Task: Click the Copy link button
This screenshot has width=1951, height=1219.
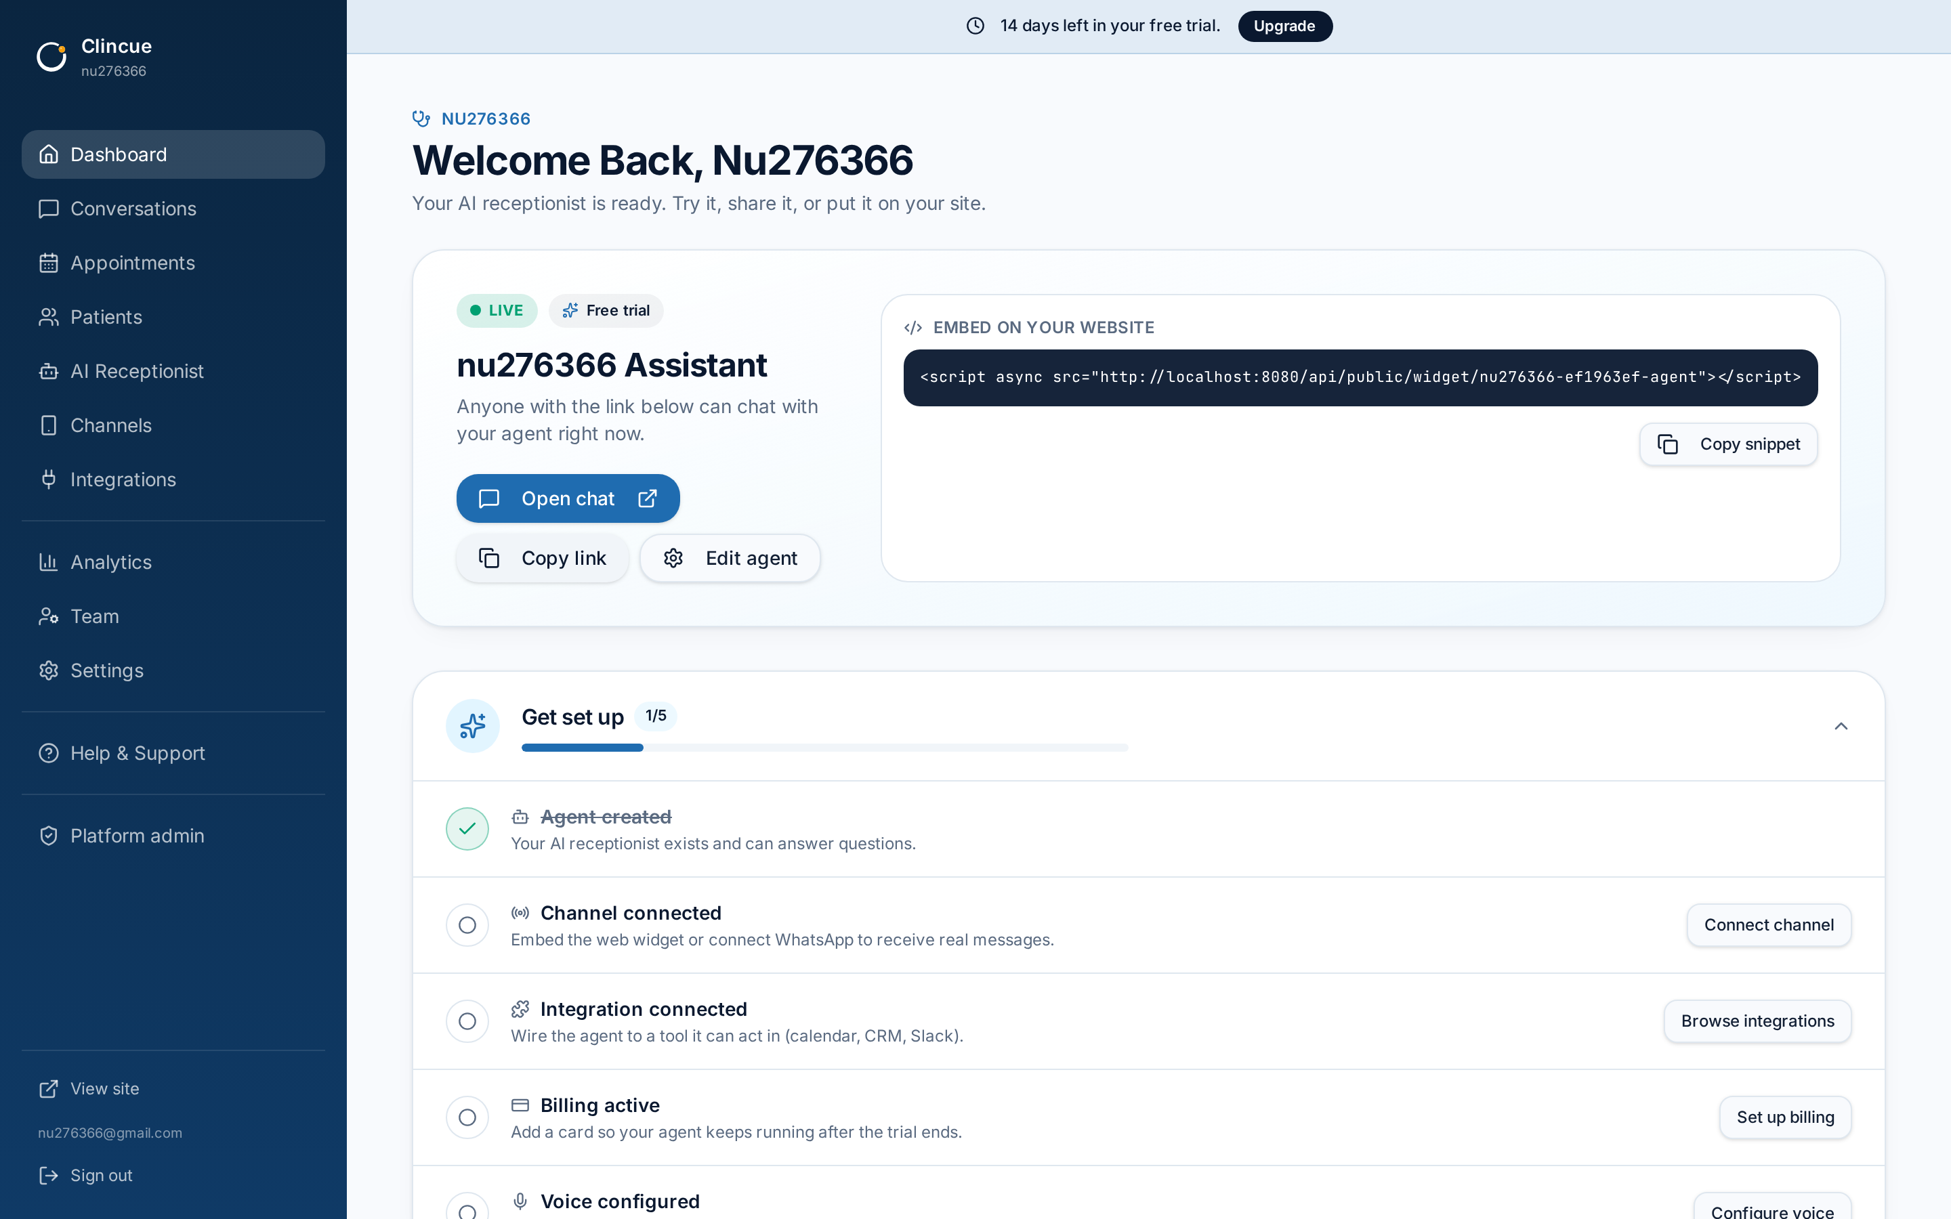Action: click(x=543, y=558)
